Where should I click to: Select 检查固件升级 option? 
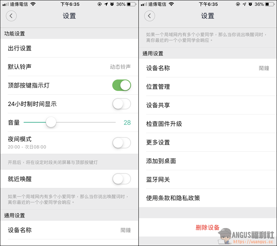tap(208, 124)
